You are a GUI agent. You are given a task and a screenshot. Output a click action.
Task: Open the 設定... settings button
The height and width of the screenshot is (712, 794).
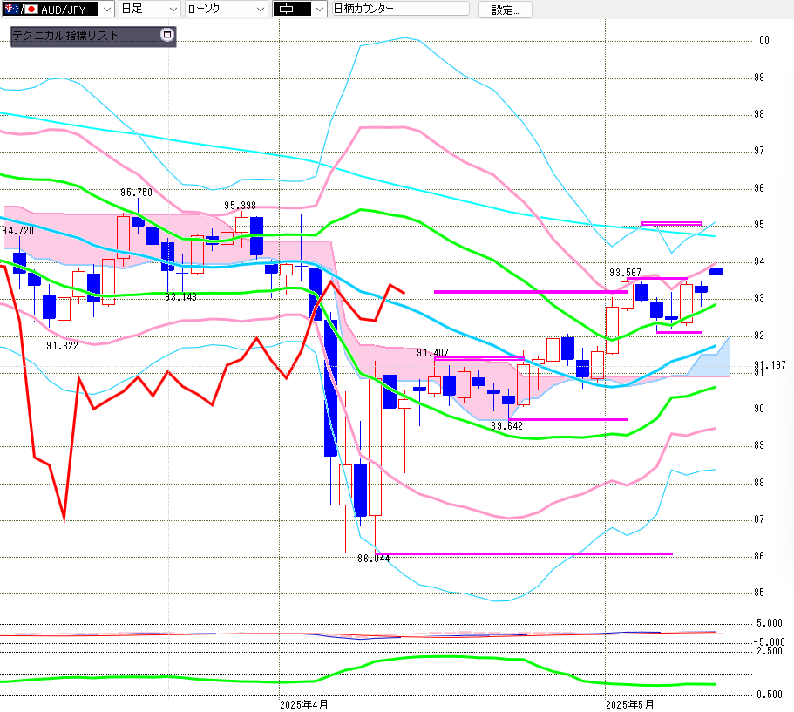click(506, 10)
